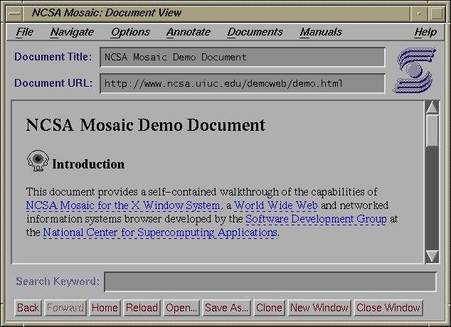Click the Save As... button
This screenshot has height=327, width=451.
point(226,308)
